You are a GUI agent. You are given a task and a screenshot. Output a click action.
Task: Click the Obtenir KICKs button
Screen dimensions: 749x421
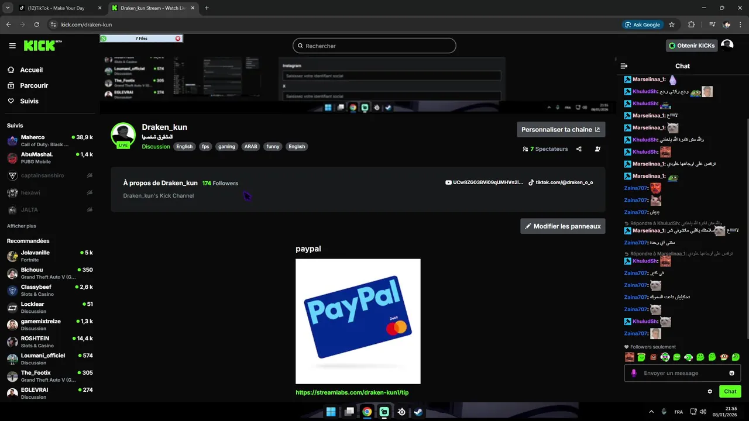(x=692, y=46)
